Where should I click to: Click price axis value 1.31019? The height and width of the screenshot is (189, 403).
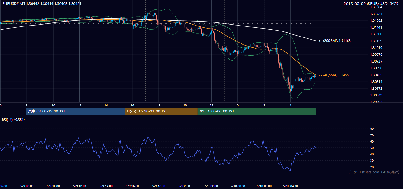click(377, 48)
